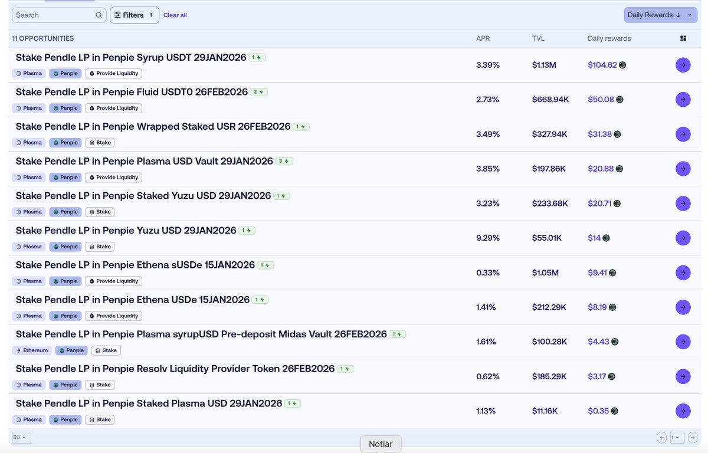This screenshot has height=453, width=708.
Task: Click Penpie tag on Fluid USDT0 row
Action: (65, 109)
